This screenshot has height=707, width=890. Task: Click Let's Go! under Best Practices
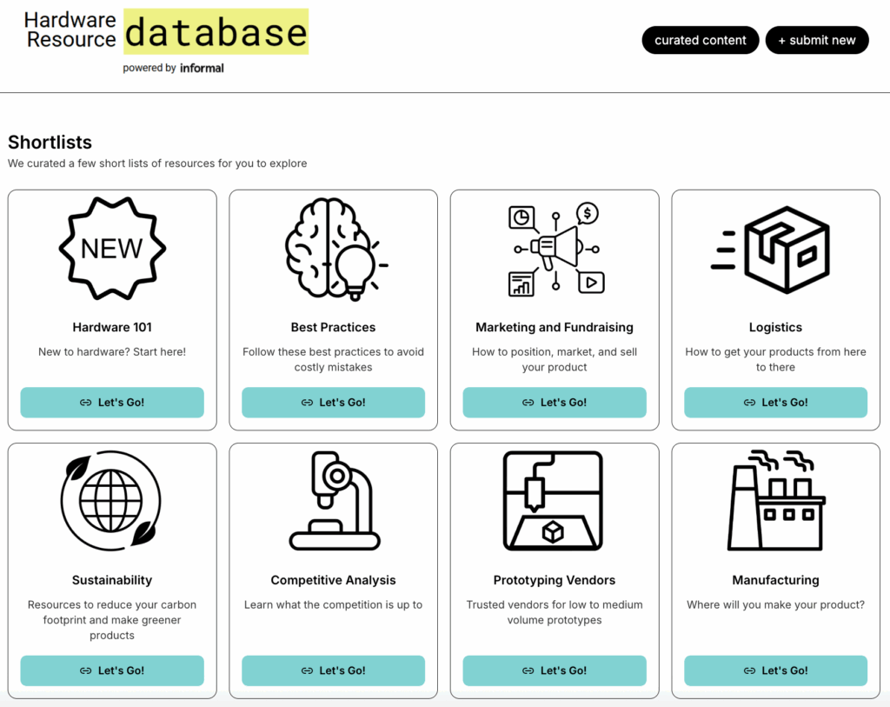333,403
